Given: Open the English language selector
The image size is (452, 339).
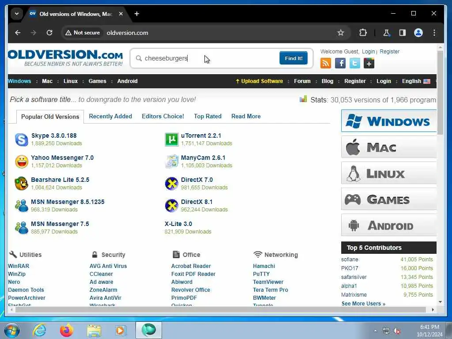Looking at the screenshot, I should (x=416, y=81).
